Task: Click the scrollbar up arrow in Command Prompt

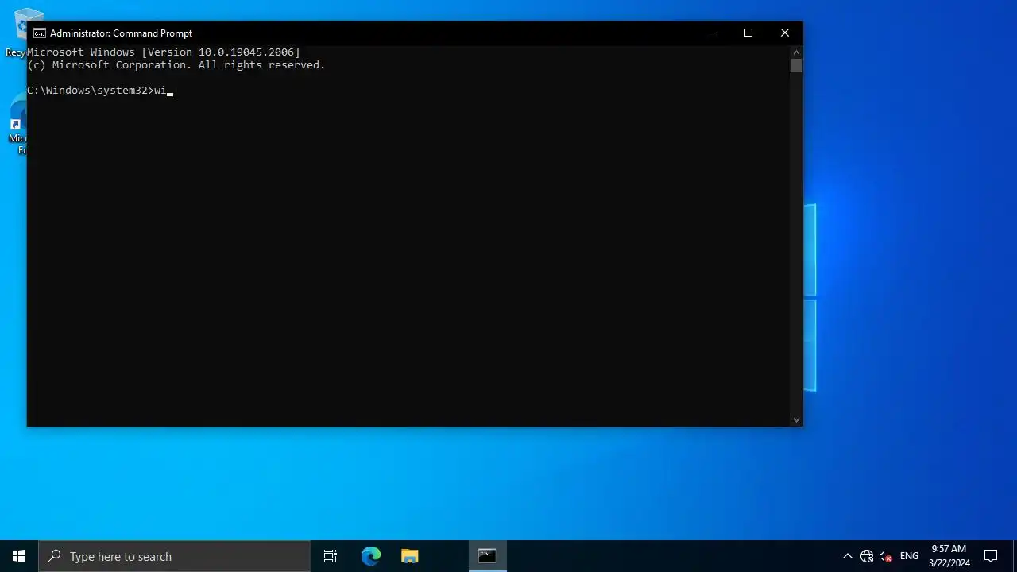Action: click(x=796, y=52)
